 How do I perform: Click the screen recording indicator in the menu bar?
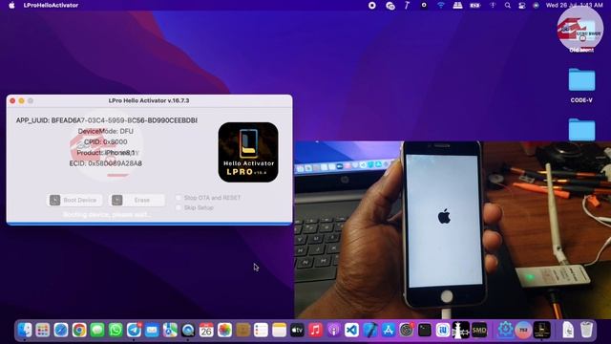pyautogui.click(x=372, y=5)
